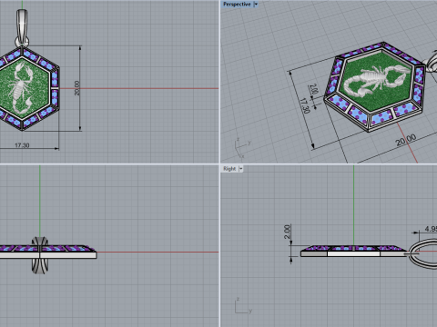Select the oval bail ring in Right view

[x=422, y=253]
